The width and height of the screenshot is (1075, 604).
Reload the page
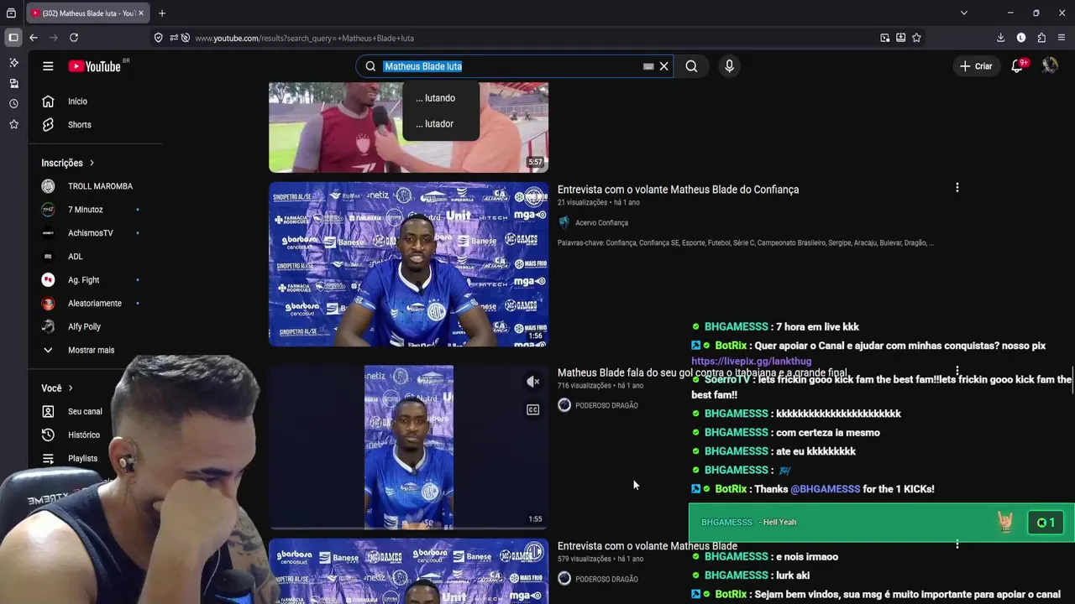pyautogui.click(x=74, y=38)
